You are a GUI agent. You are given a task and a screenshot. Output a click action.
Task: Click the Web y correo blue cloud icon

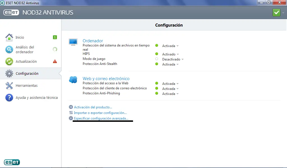tap(73, 80)
